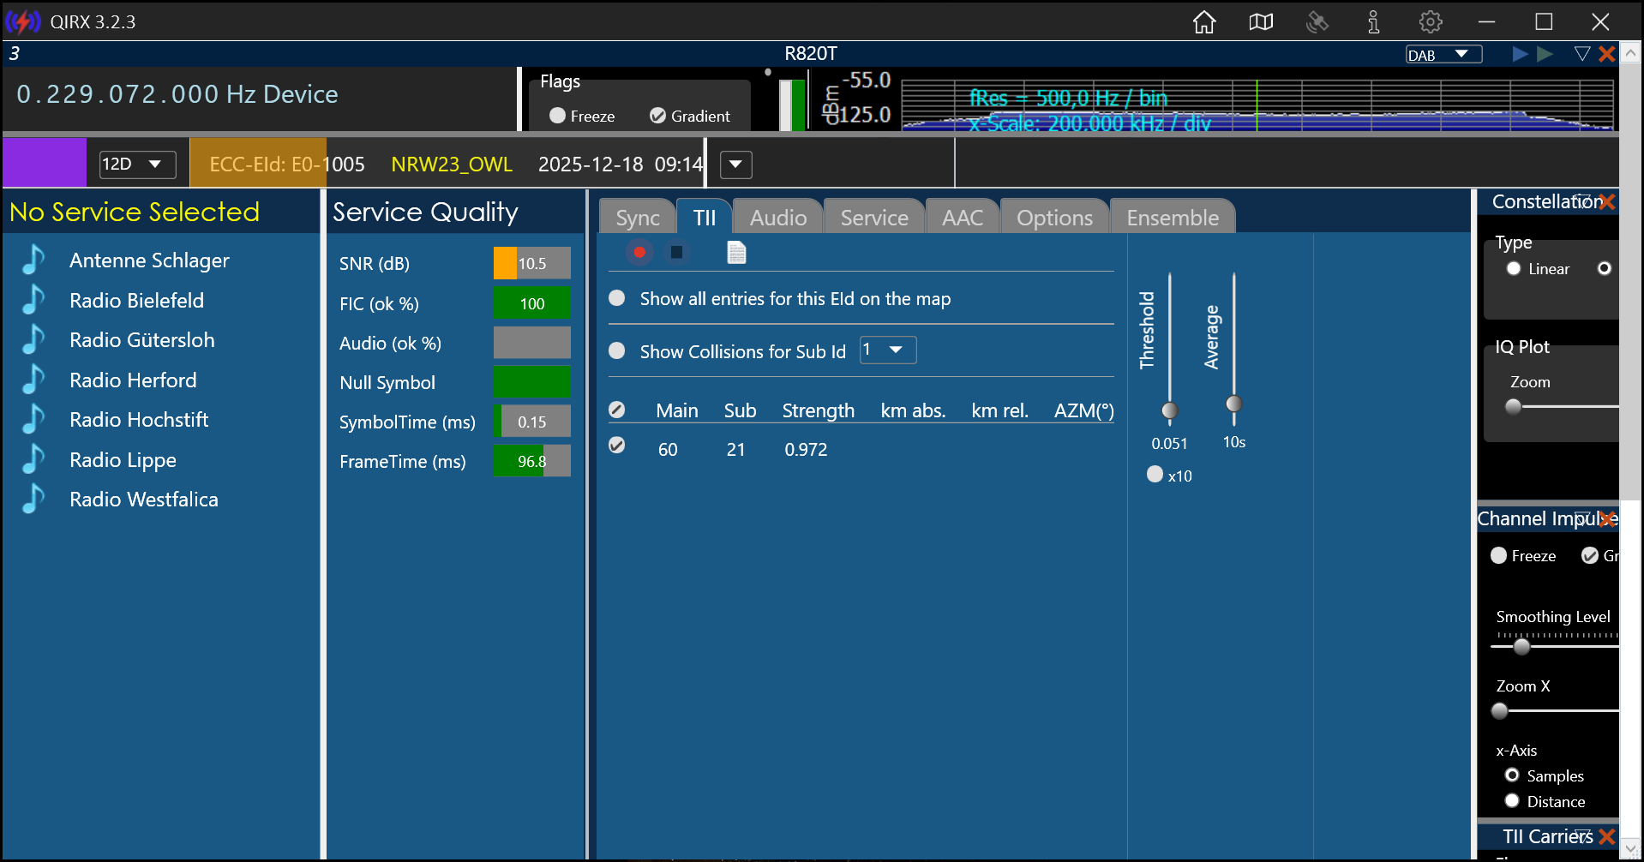Toggle Show all entries for this EId

[617, 298]
